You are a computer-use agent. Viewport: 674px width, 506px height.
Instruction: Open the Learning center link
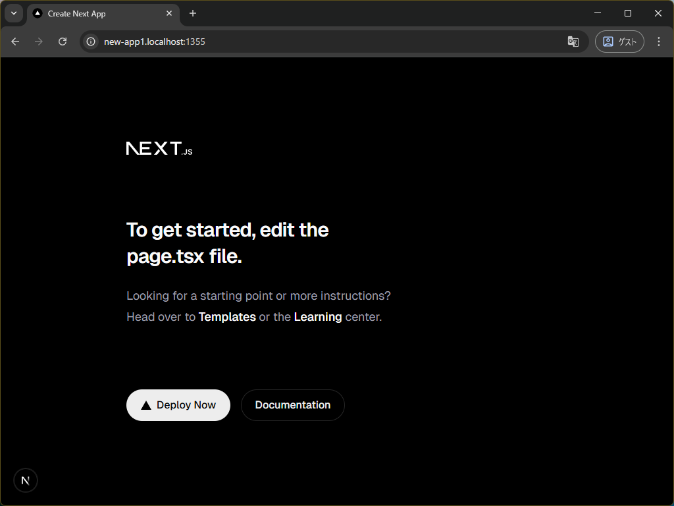pyautogui.click(x=318, y=317)
